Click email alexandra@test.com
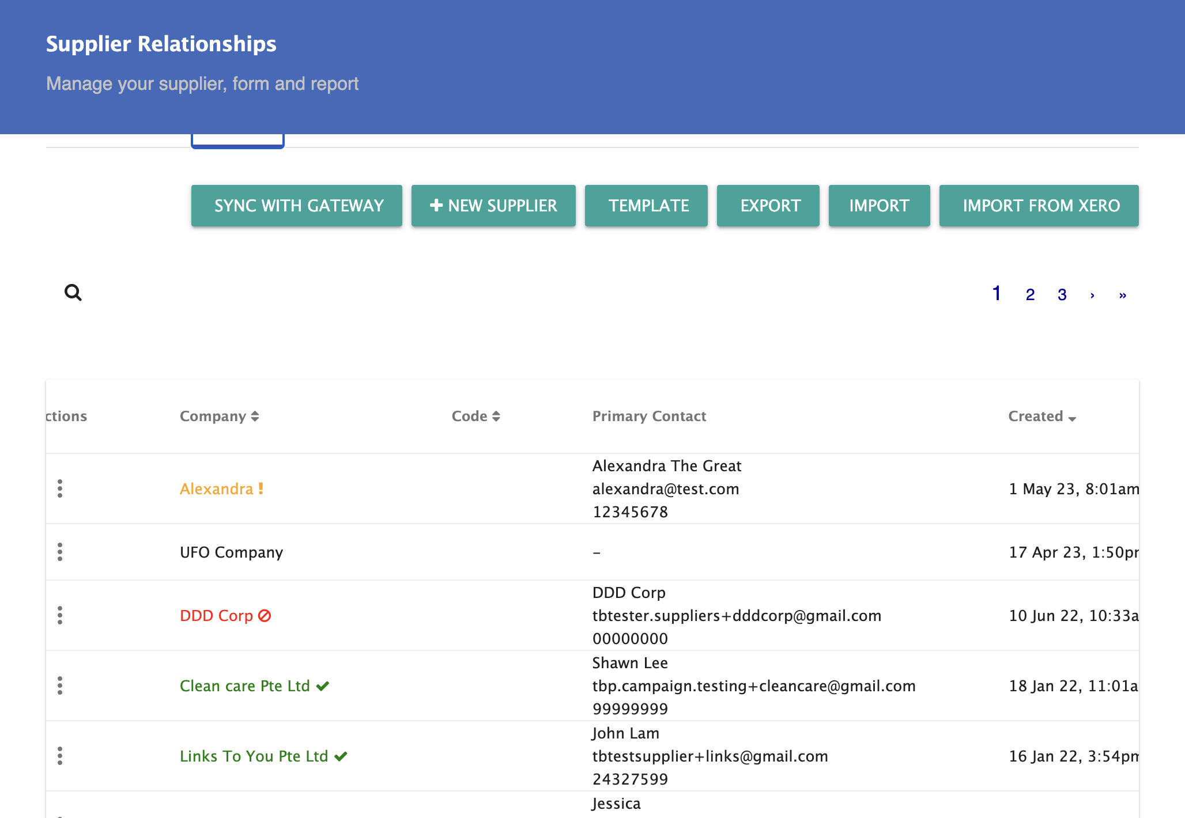1185x818 pixels. [666, 489]
